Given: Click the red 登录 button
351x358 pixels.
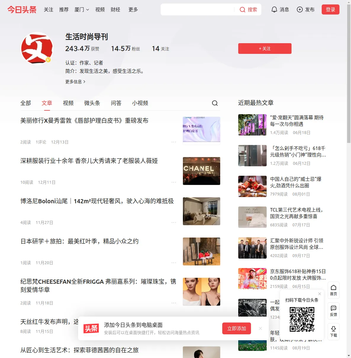Looking at the screenshot, I should coord(331,9).
